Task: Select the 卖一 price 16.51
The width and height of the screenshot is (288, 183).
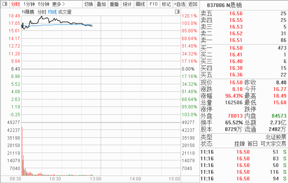Action: 236,40
